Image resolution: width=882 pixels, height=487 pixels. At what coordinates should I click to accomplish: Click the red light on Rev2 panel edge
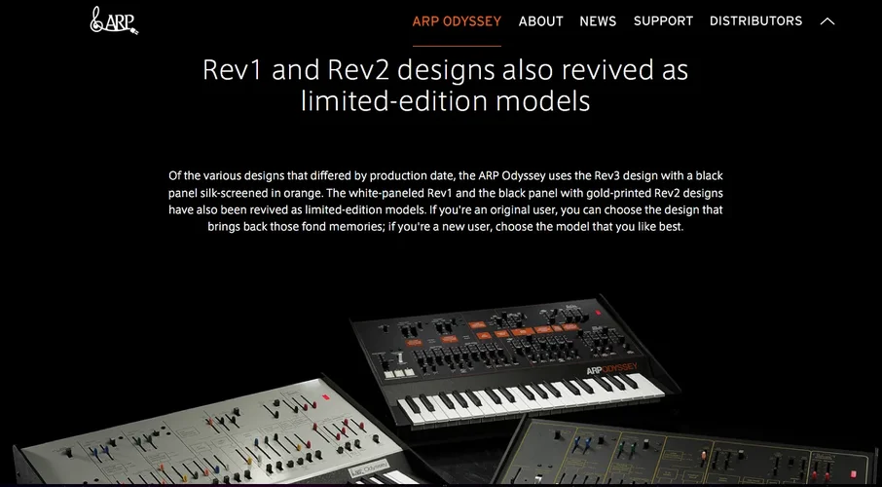tap(854, 474)
